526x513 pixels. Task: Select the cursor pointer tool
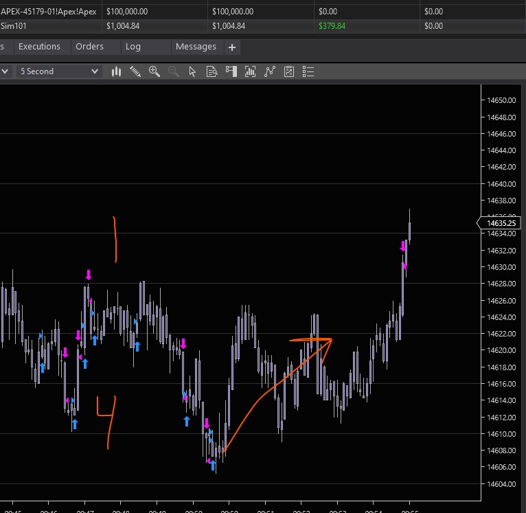click(192, 71)
